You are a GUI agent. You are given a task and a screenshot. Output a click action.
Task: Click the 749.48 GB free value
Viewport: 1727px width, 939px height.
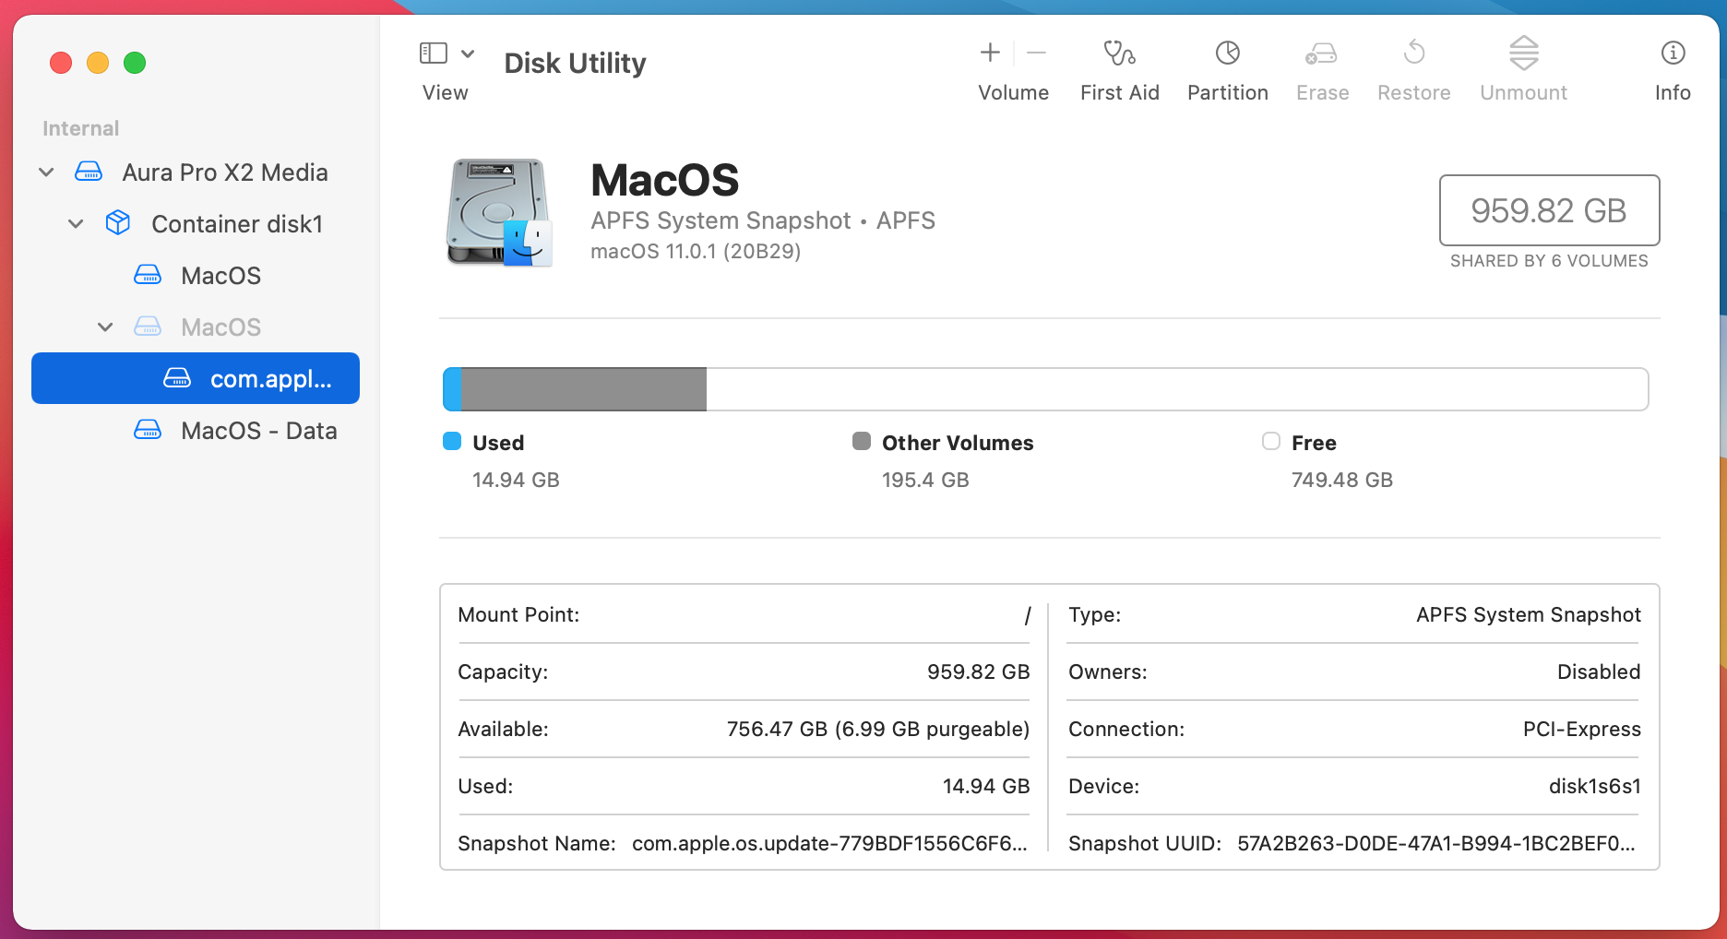tap(1342, 480)
